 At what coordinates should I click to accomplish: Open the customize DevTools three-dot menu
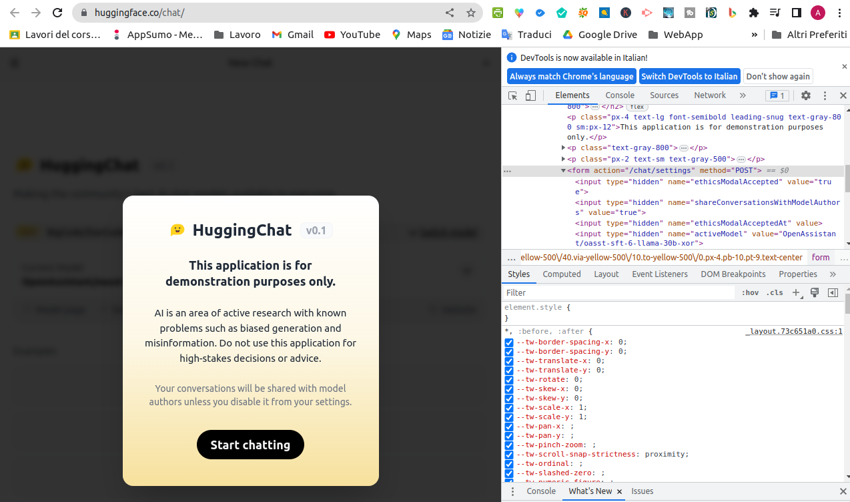click(825, 95)
